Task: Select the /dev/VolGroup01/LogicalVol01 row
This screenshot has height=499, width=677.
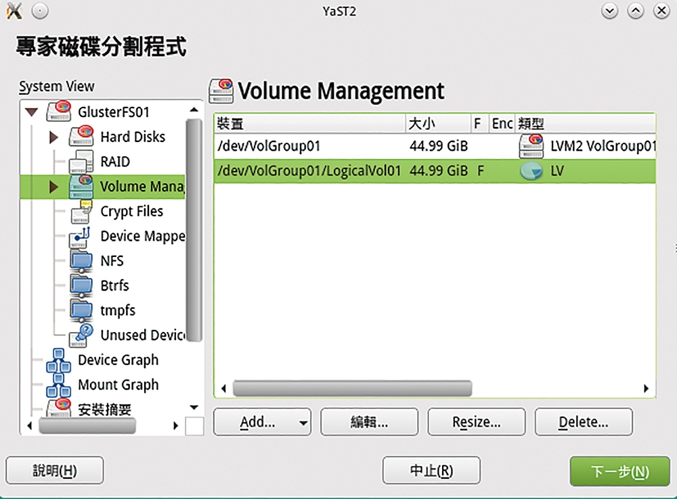Action: pos(435,171)
